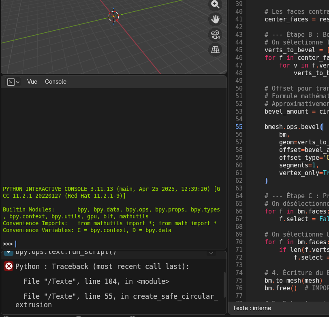Open the Vue menu in console header
Screen dimensions: 329x317
[32, 82]
